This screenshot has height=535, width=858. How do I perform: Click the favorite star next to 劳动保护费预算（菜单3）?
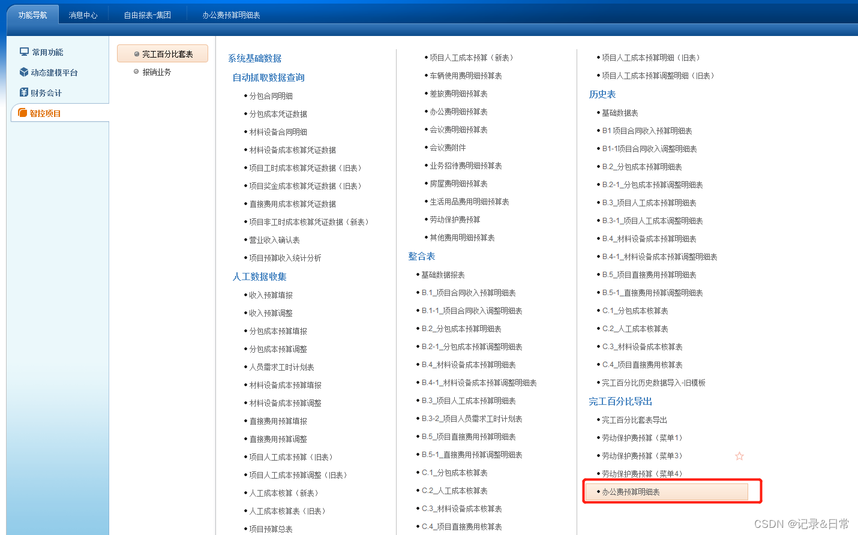[739, 456]
